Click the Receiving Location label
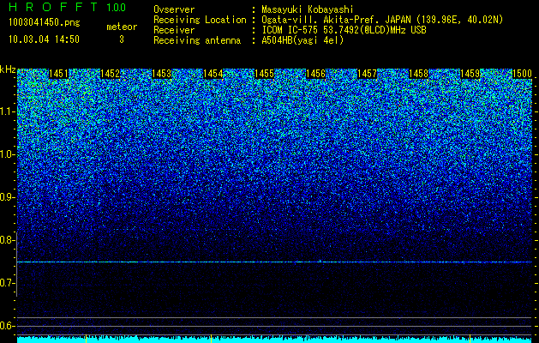Viewport: 539px width, 343px height. [x=200, y=20]
